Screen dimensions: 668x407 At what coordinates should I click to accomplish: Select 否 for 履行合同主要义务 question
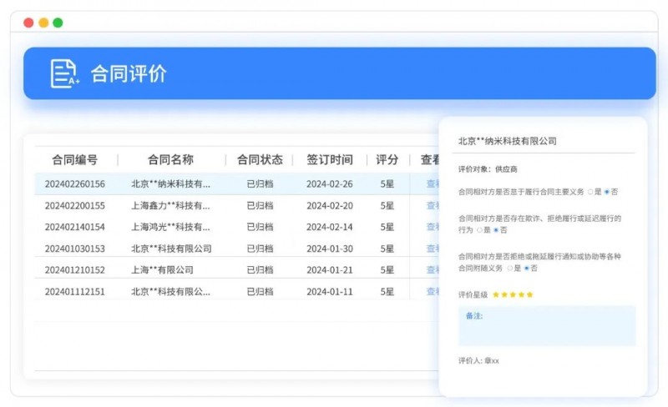tap(607, 192)
